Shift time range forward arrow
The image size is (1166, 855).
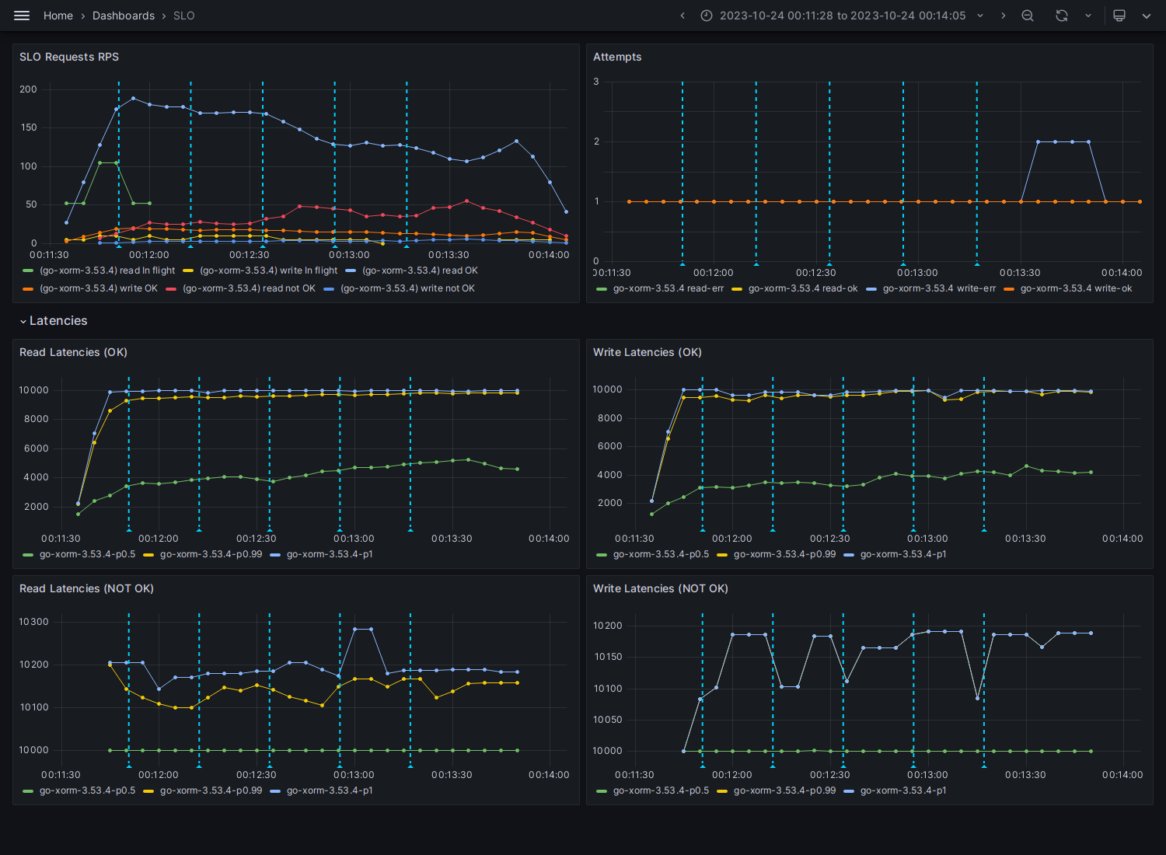point(1003,16)
